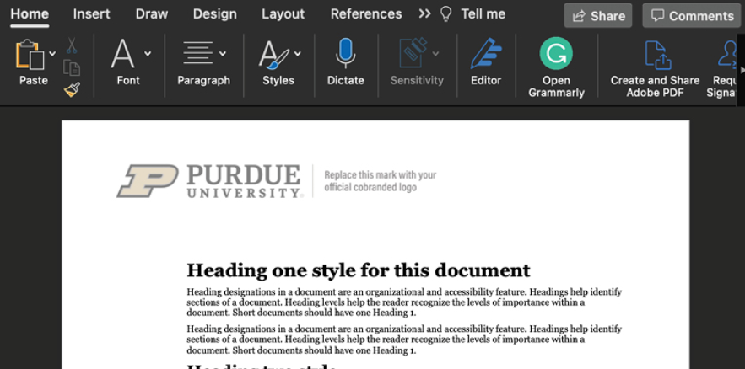
Task: Click the Share button
Action: [x=597, y=16]
